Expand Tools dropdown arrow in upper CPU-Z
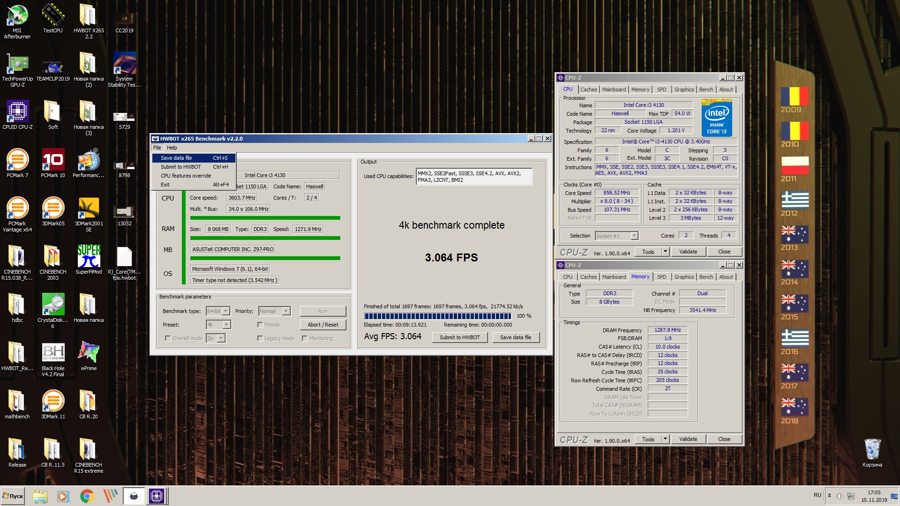The image size is (900, 506). coord(665,252)
